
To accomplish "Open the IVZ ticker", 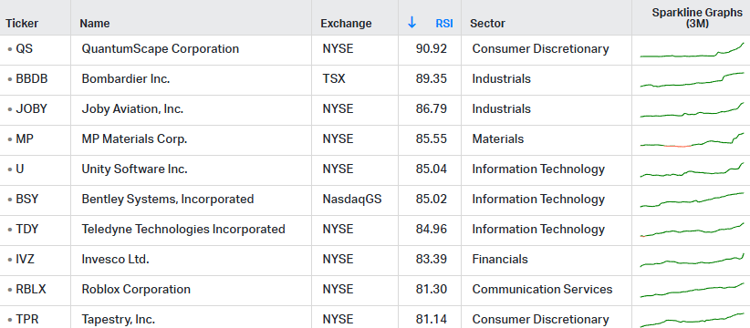I will [x=26, y=260].
